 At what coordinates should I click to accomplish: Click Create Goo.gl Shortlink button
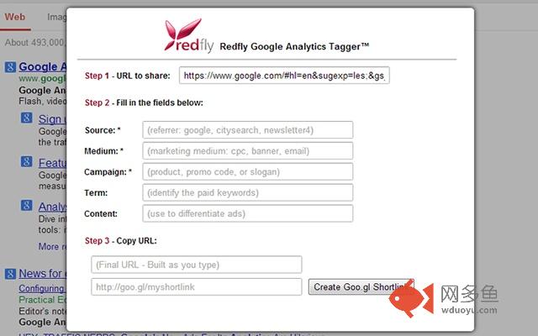point(361,287)
